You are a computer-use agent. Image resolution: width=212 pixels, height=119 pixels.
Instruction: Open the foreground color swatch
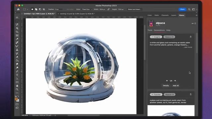[16, 99]
